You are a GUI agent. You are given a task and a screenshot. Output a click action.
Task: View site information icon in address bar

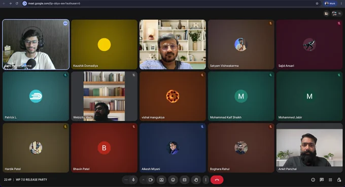[25, 4]
